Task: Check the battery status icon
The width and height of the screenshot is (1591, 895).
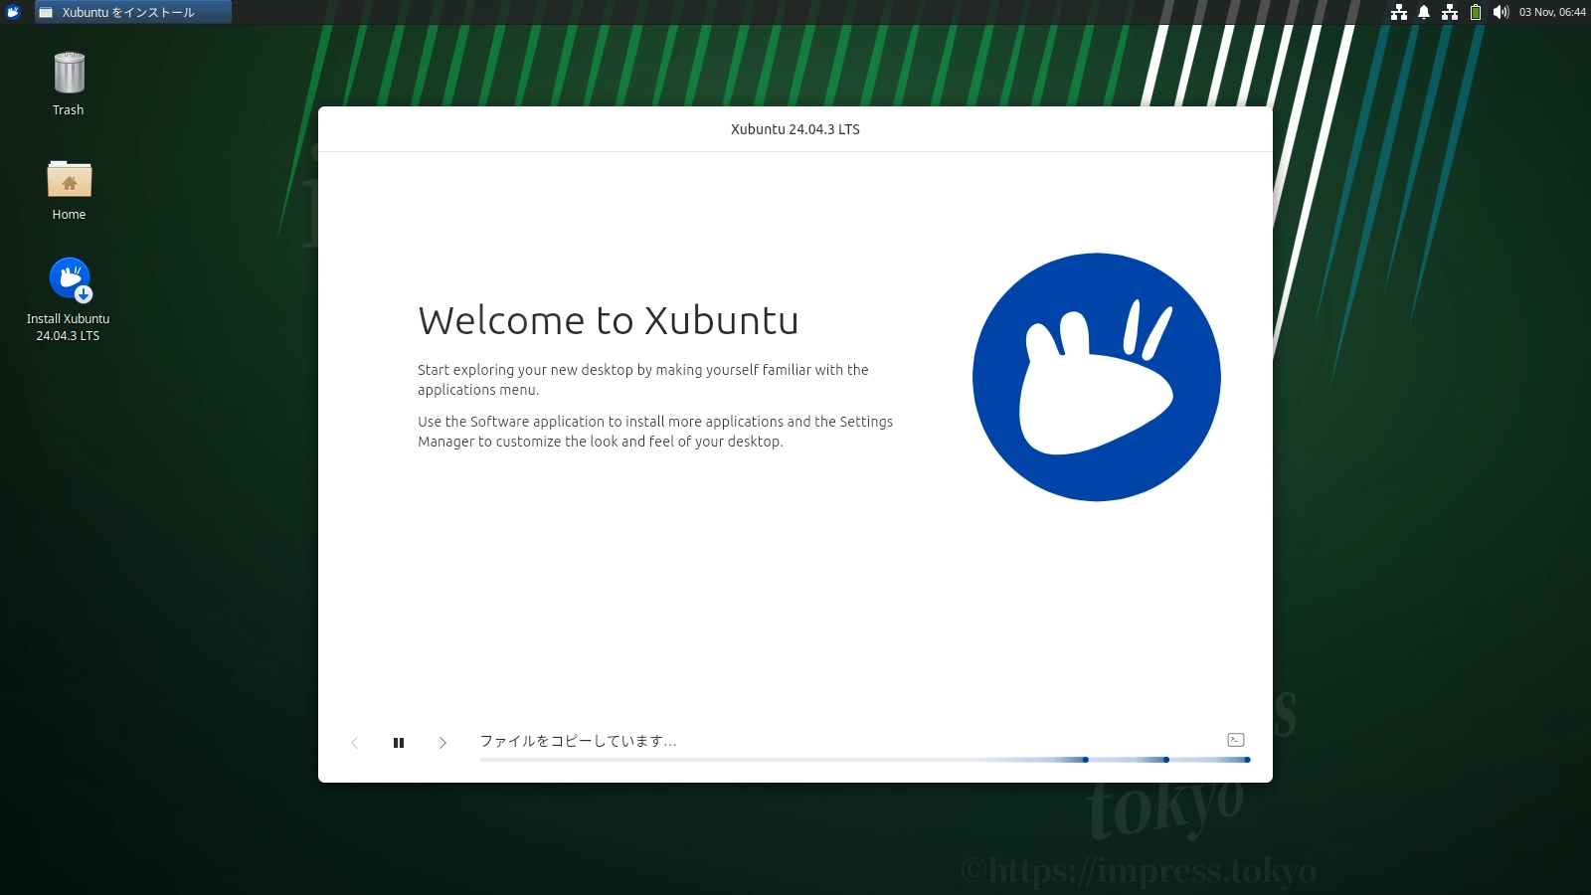Action: (x=1476, y=12)
